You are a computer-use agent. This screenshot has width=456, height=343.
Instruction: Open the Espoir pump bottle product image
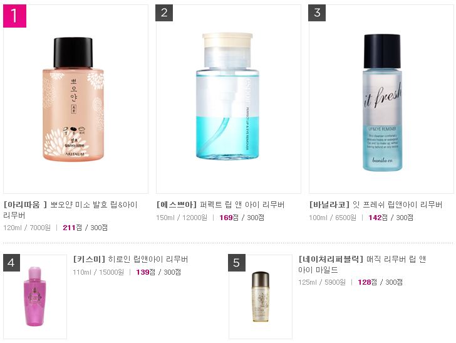(227, 96)
